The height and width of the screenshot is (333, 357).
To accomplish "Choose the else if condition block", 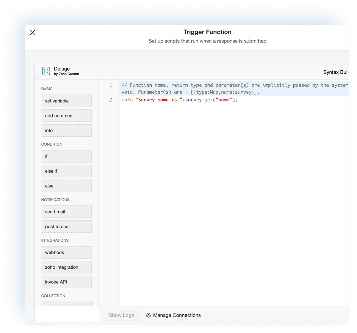I will tap(66, 171).
